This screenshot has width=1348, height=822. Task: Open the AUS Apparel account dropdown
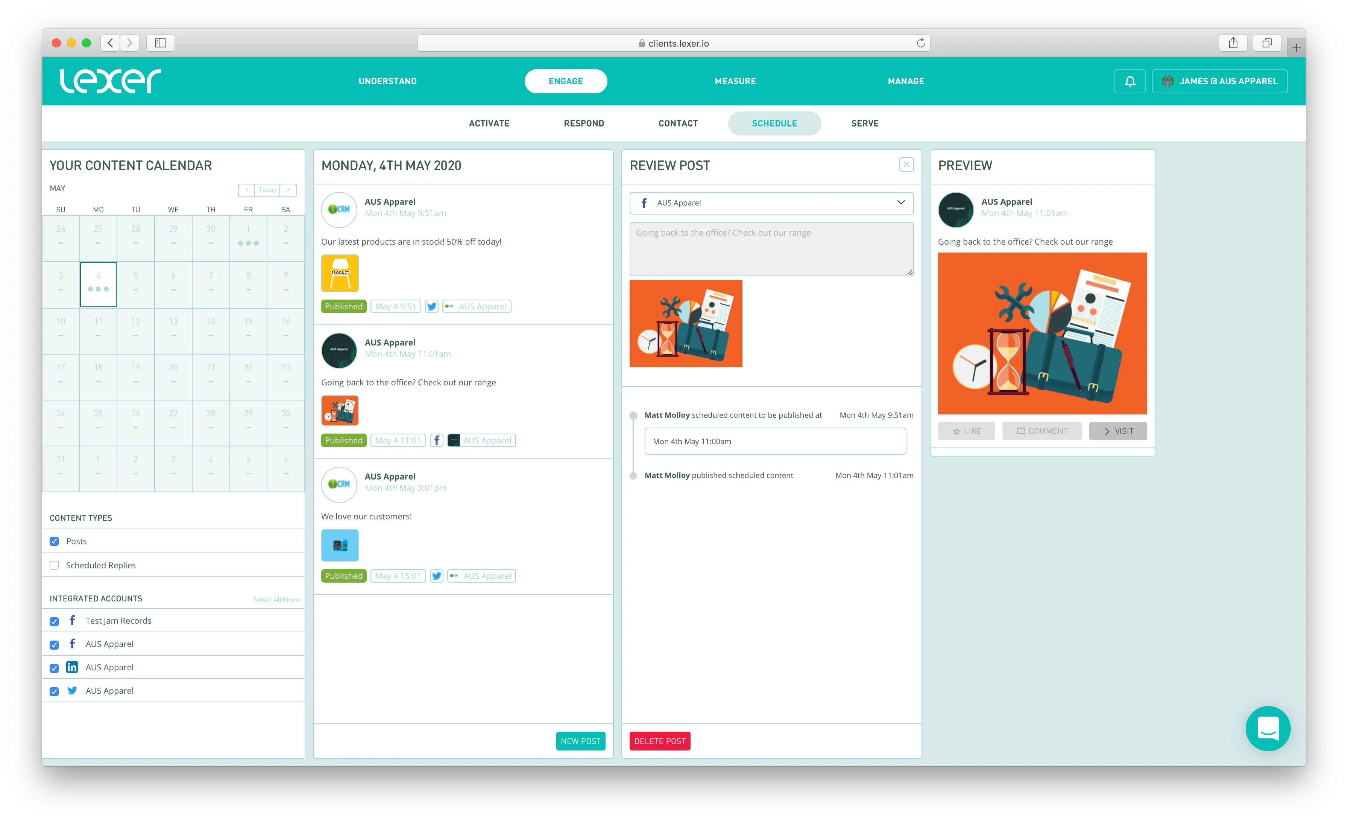pos(771,203)
